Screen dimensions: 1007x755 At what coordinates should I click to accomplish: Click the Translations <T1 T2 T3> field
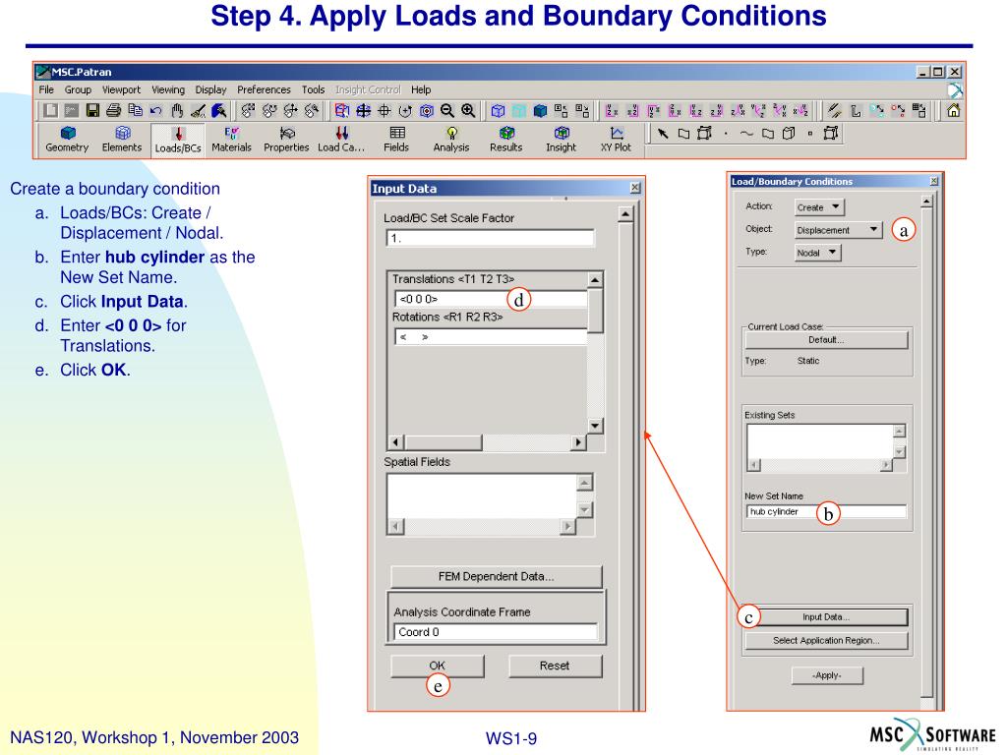pos(491,299)
